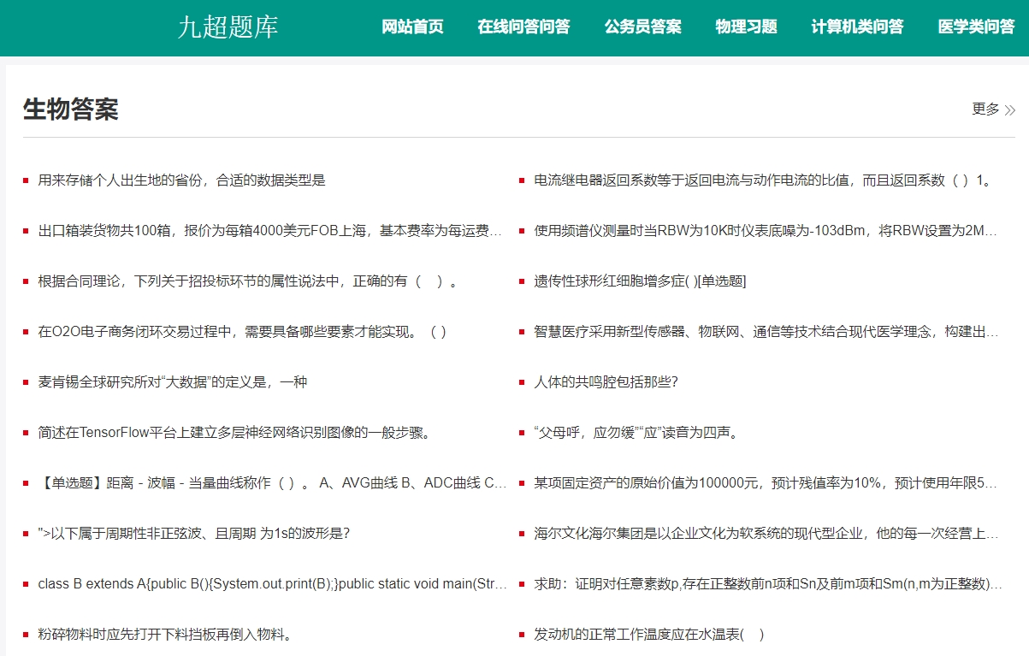Open question 父母呼，应勿缓 应读音
The image size is (1029, 656).
636,433
